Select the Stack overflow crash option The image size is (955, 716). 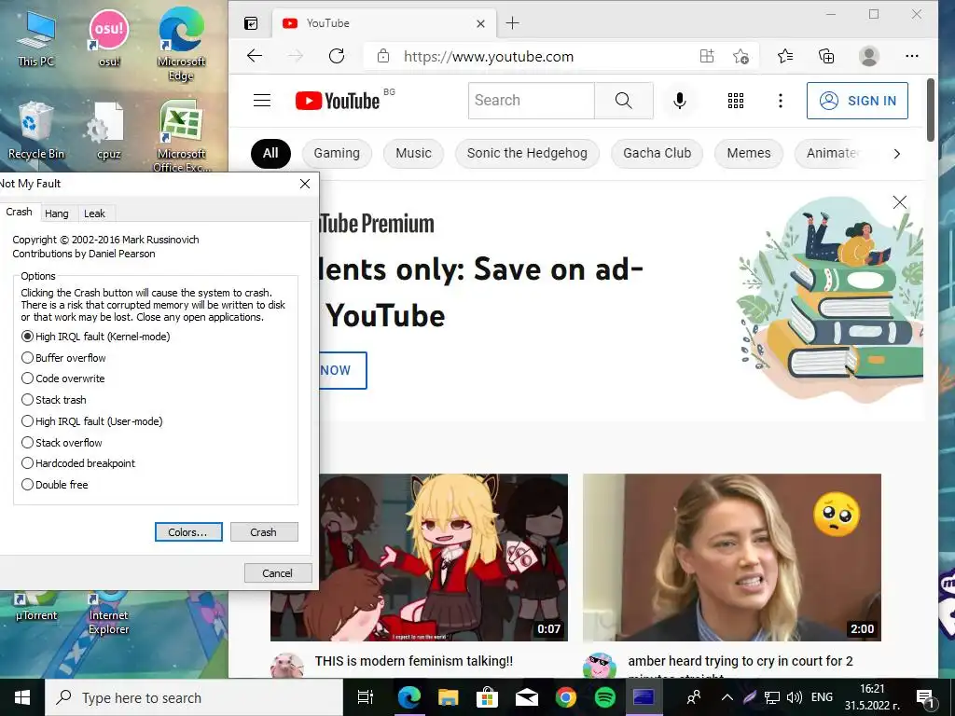click(62, 442)
